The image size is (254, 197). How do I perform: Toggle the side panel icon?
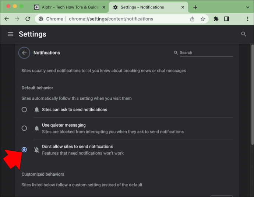[226, 19]
